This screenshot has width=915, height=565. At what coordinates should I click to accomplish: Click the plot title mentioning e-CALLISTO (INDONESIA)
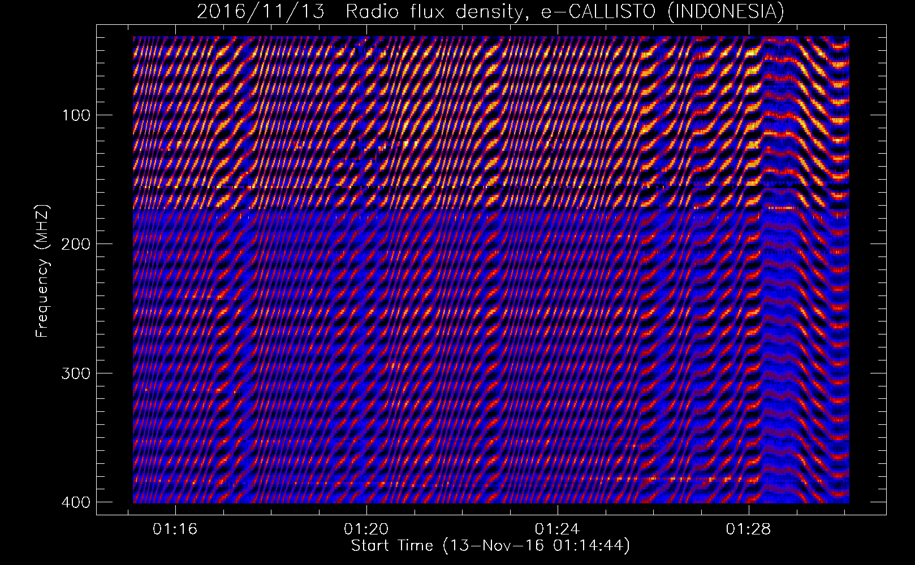tap(490, 12)
